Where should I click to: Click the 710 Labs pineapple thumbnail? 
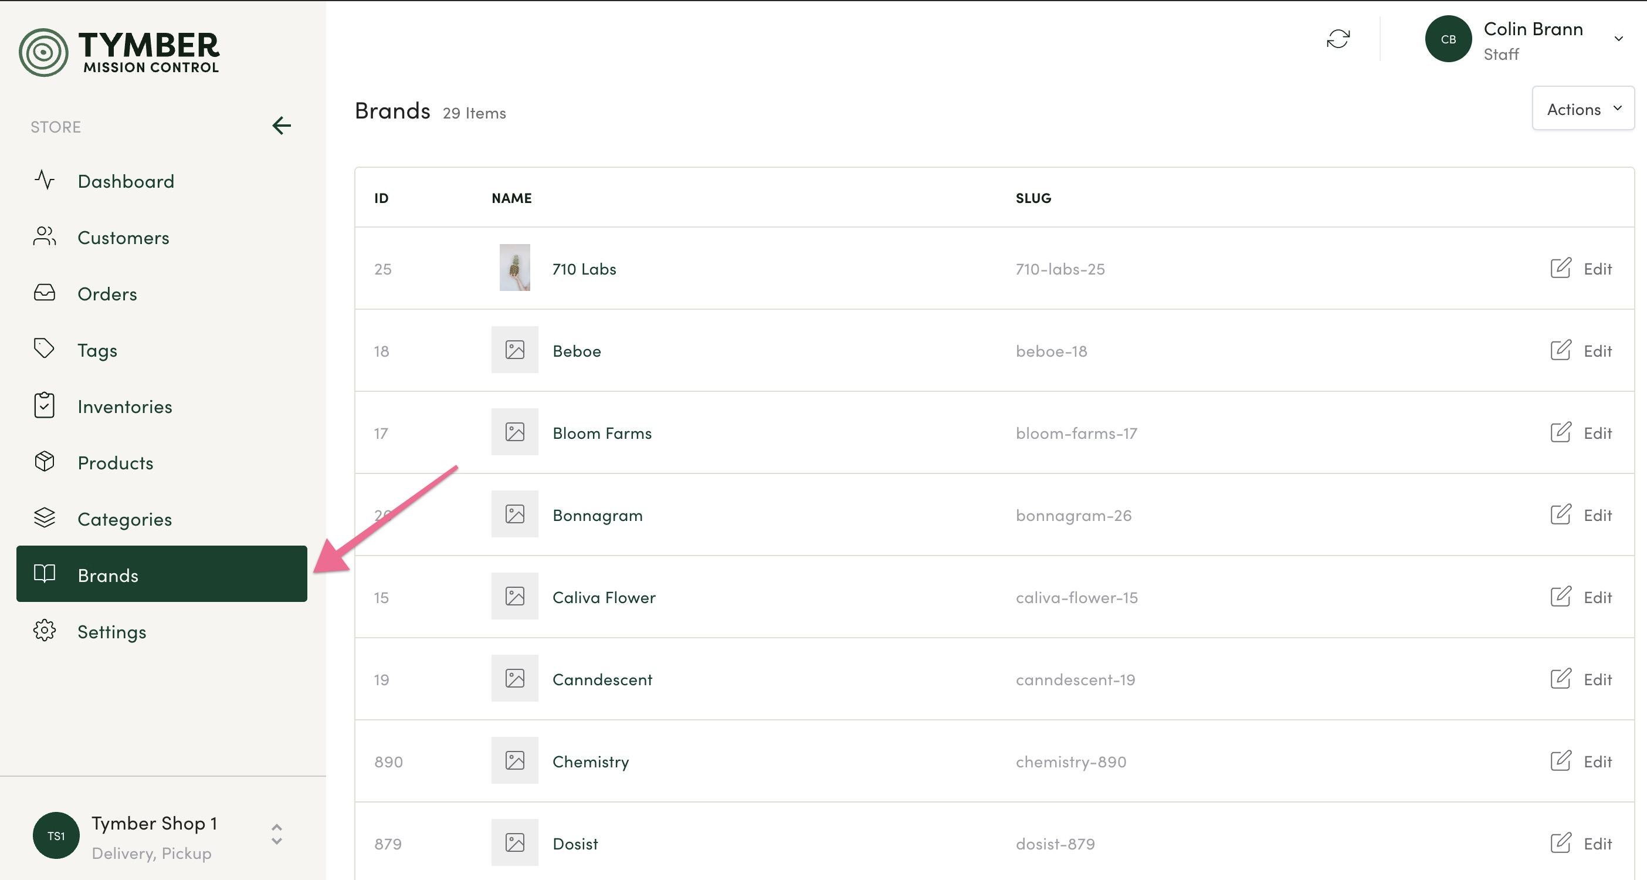click(x=515, y=268)
